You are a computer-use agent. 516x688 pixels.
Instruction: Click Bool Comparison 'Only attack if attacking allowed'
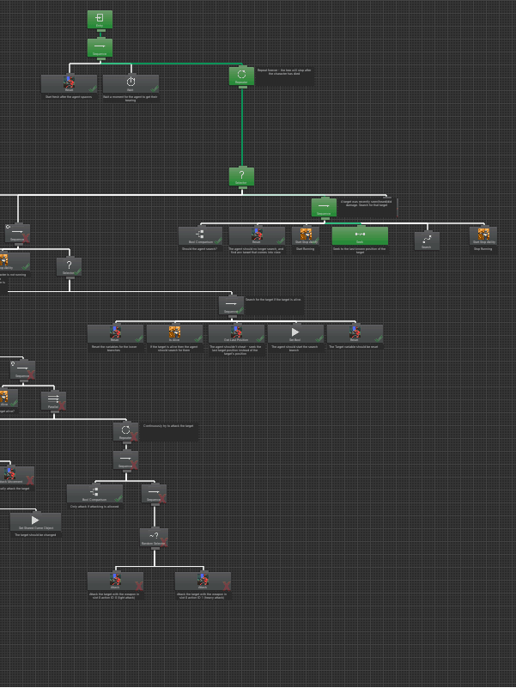(94, 493)
